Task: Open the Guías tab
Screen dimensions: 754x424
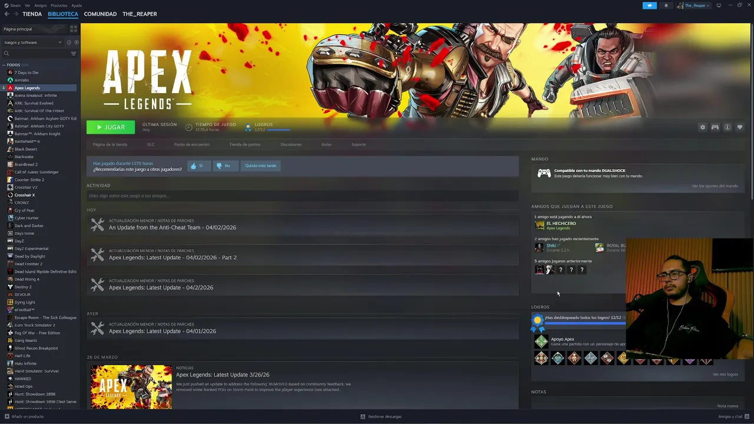Action: [x=326, y=144]
